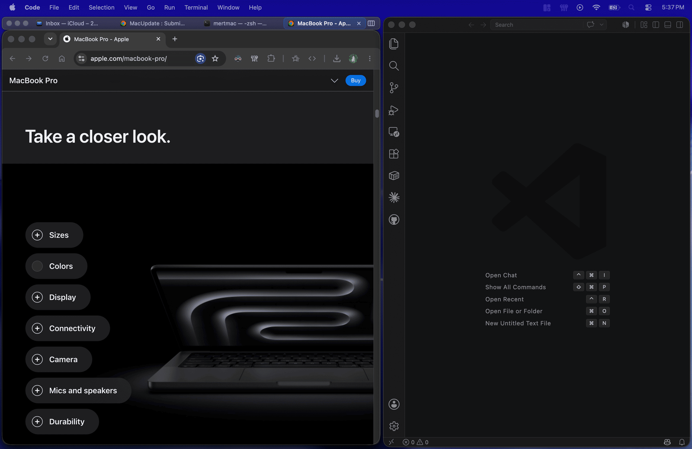This screenshot has width=692, height=449.
Task: Toggle the Secondary Side Bar in VS Code
Action: tap(680, 25)
